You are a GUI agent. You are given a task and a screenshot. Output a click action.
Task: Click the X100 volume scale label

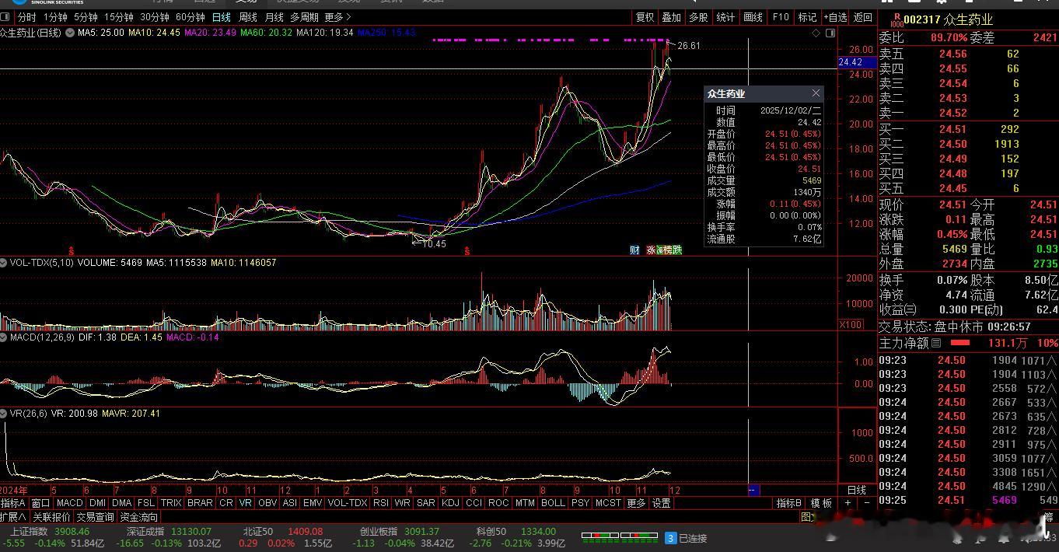point(851,325)
